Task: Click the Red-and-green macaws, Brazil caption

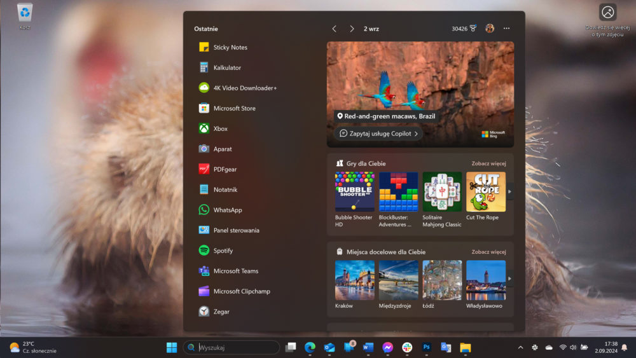Action: (386, 116)
